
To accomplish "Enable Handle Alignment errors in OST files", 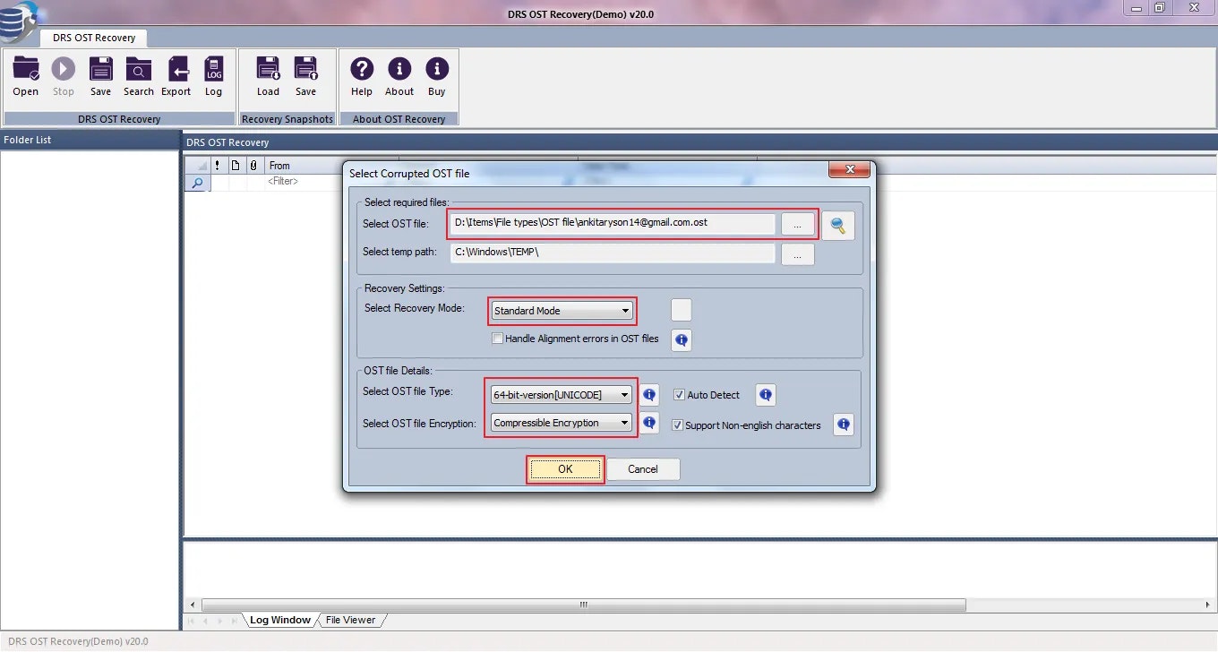I will [498, 339].
